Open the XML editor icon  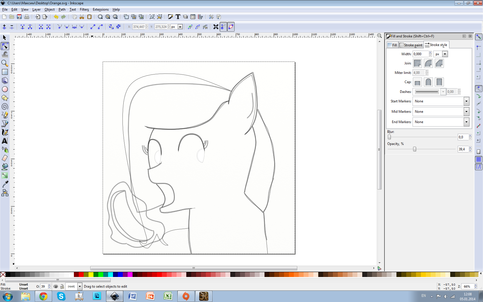[x=193, y=17]
